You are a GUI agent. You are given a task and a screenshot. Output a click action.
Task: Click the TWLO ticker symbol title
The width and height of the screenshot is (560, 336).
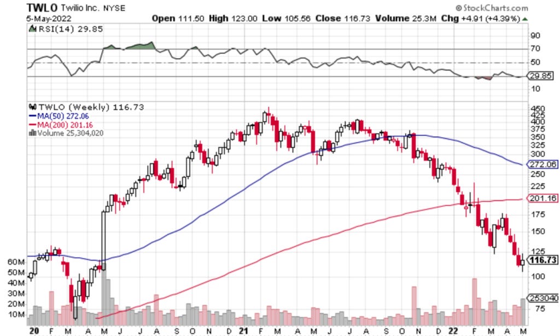42,8
